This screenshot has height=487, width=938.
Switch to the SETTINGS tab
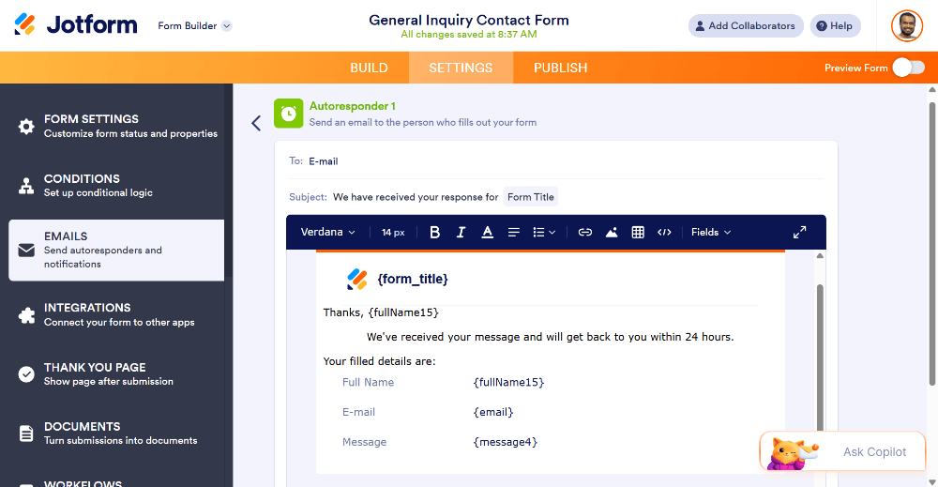[x=461, y=68]
